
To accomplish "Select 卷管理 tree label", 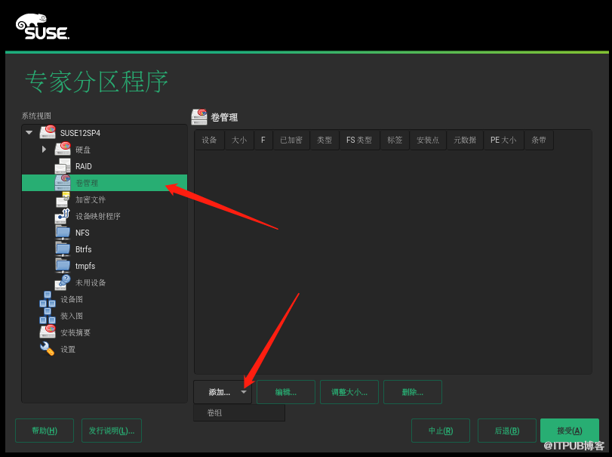I will tap(87, 183).
